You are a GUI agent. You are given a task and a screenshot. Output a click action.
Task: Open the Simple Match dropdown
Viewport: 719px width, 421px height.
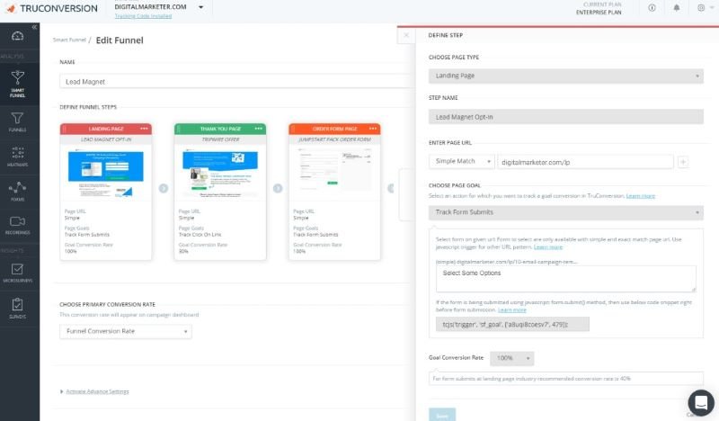462,162
